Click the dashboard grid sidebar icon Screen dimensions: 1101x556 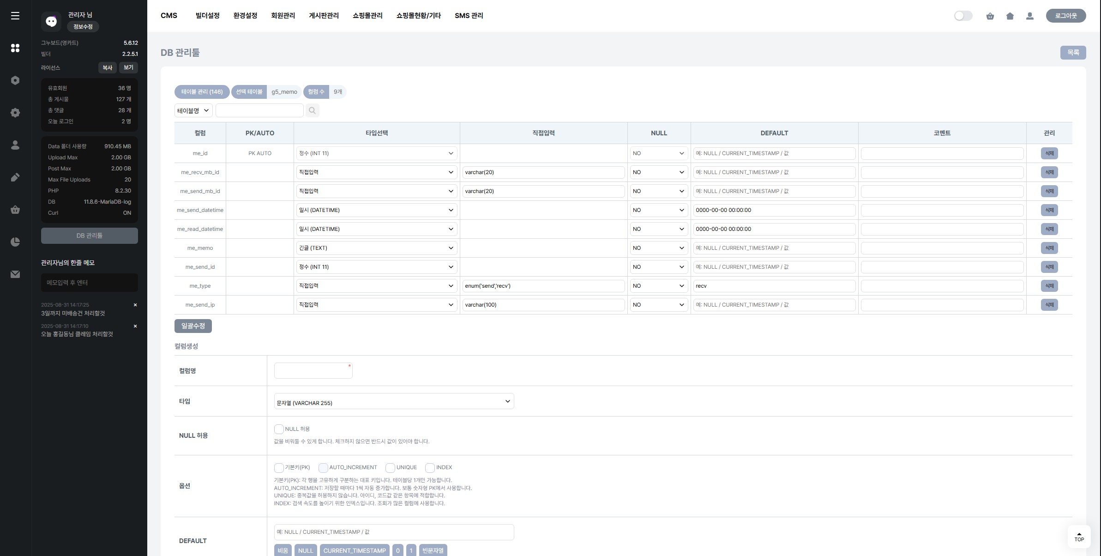point(15,48)
